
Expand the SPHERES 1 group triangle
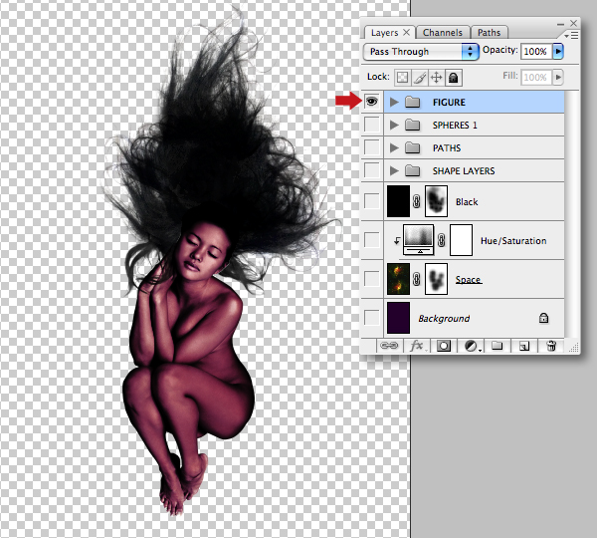coord(394,125)
